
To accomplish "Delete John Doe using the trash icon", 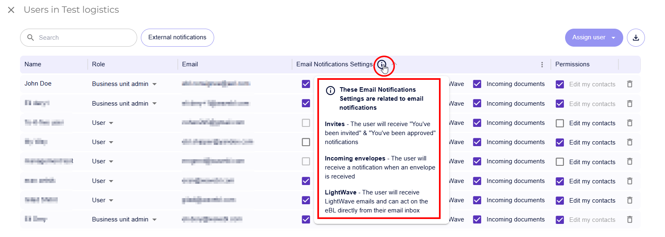I will [x=630, y=84].
